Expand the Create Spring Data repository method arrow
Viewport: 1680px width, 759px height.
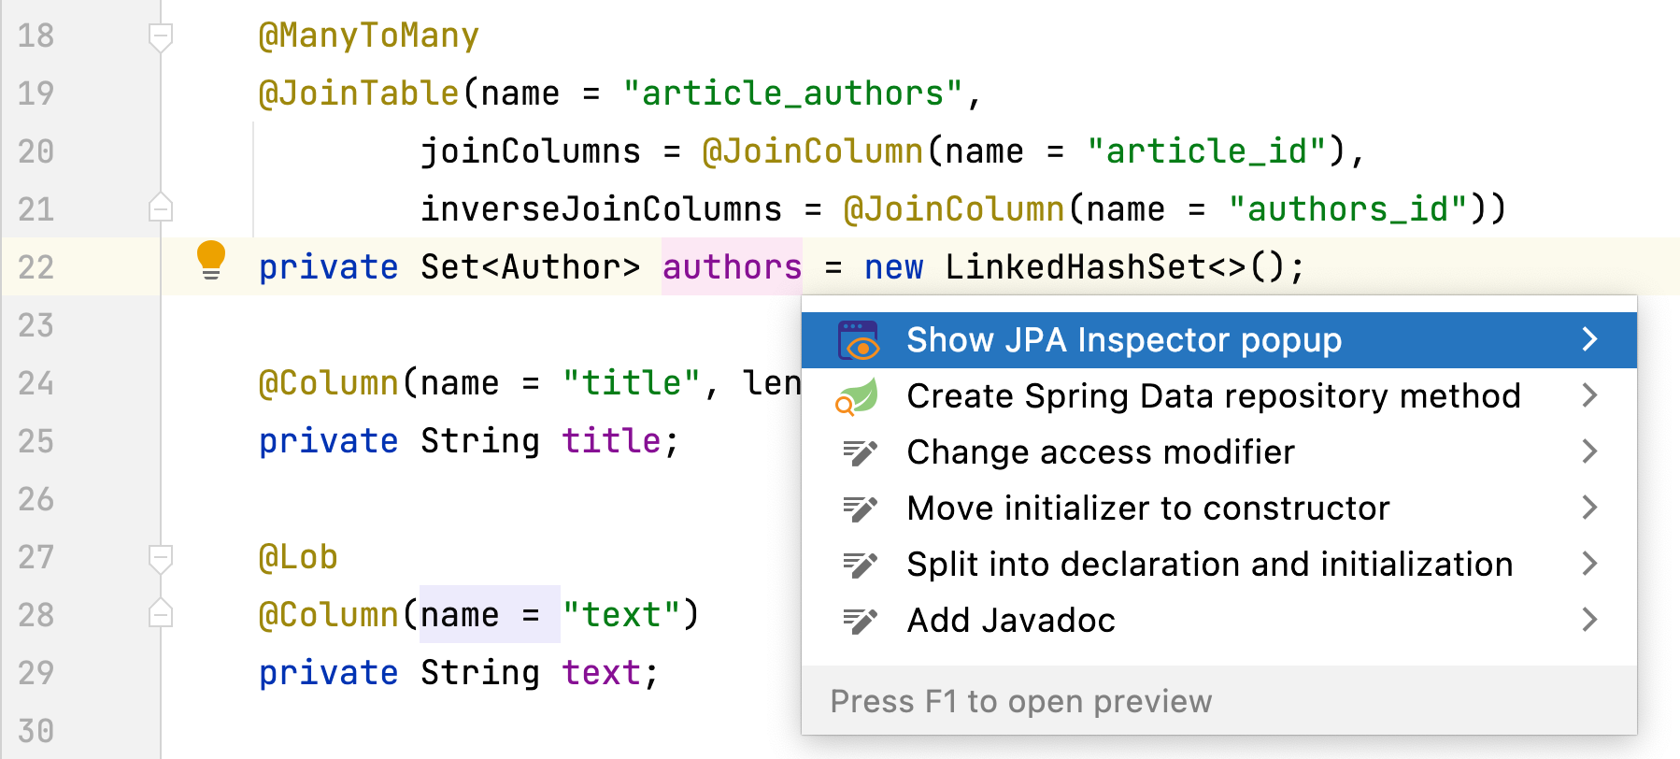coord(1589,395)
